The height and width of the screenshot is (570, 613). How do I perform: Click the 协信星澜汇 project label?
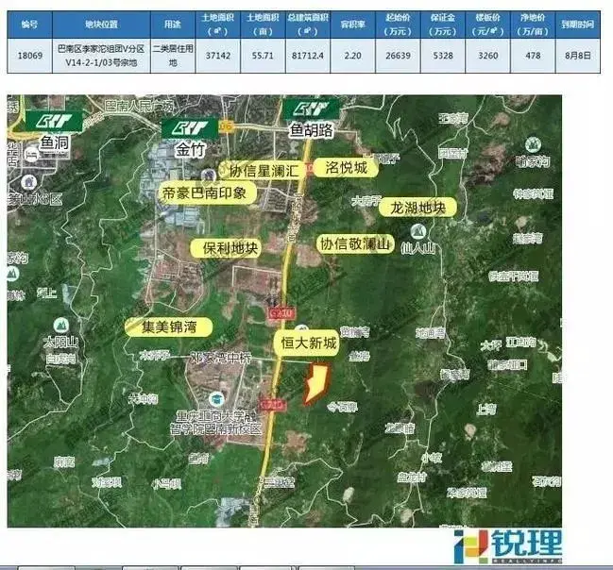264,171
